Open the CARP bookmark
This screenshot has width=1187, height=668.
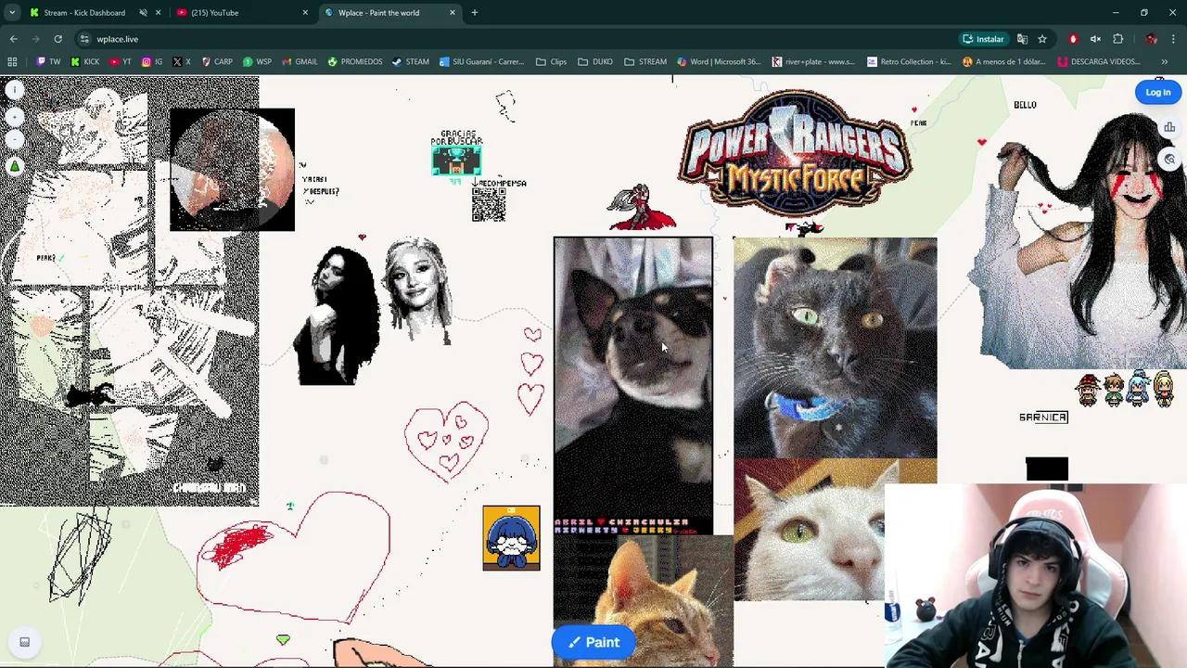[216, 62]
